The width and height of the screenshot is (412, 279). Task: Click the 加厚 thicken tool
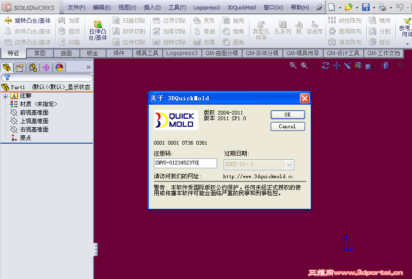69,21
